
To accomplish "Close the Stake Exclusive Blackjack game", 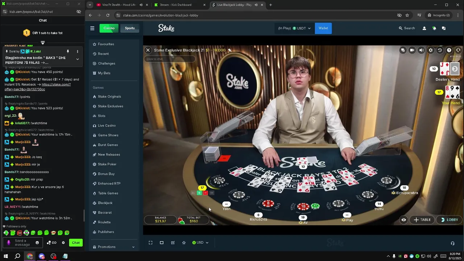I will tap(148, 50).
